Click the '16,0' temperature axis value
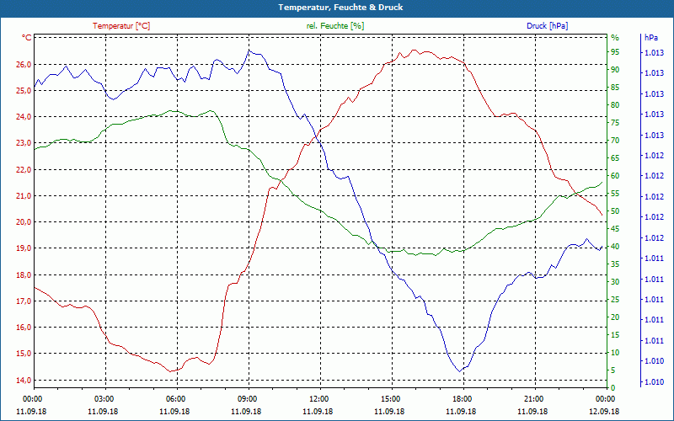Image resolution: width=674 pixels, height=421 pixels. (24, 328)
